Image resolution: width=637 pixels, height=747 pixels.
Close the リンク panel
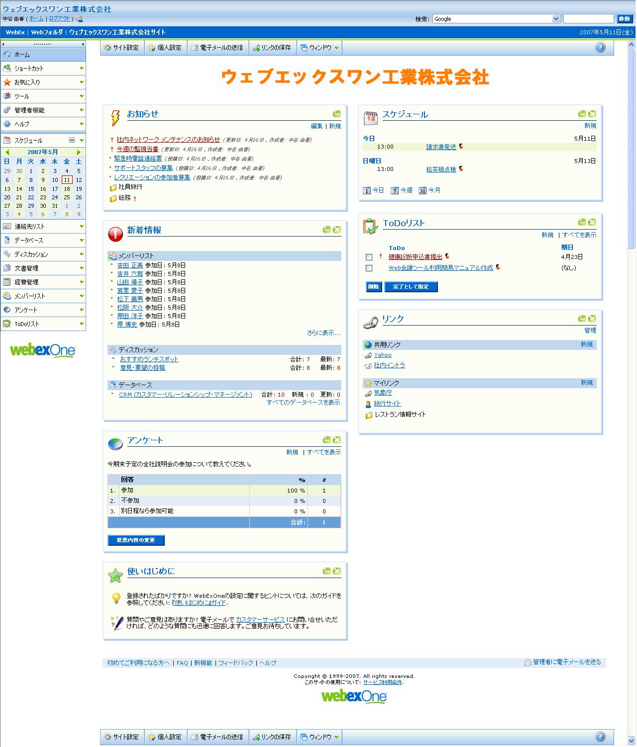click(x=592, y=319)
